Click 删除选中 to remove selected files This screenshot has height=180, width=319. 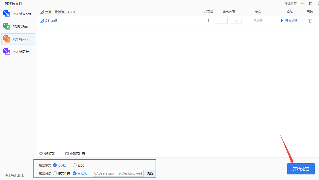(x=61, y=12)
